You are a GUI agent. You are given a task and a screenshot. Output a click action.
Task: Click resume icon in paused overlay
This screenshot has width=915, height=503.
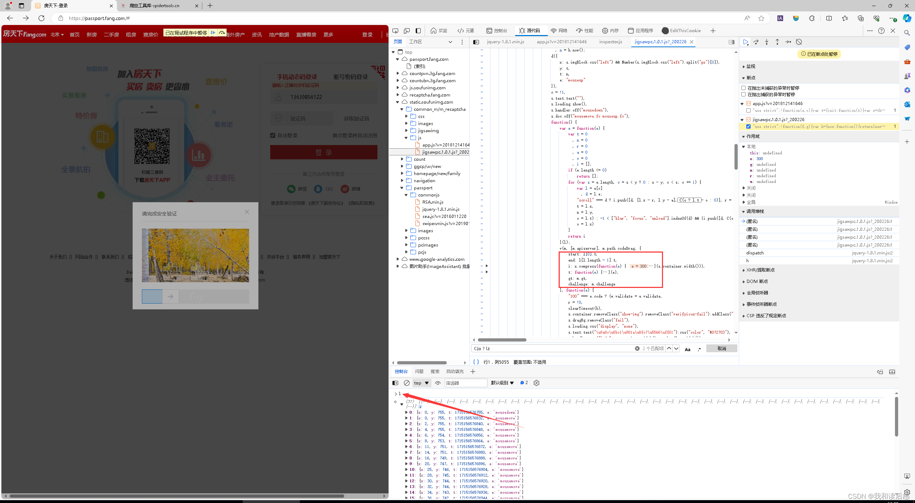point(213,33)
